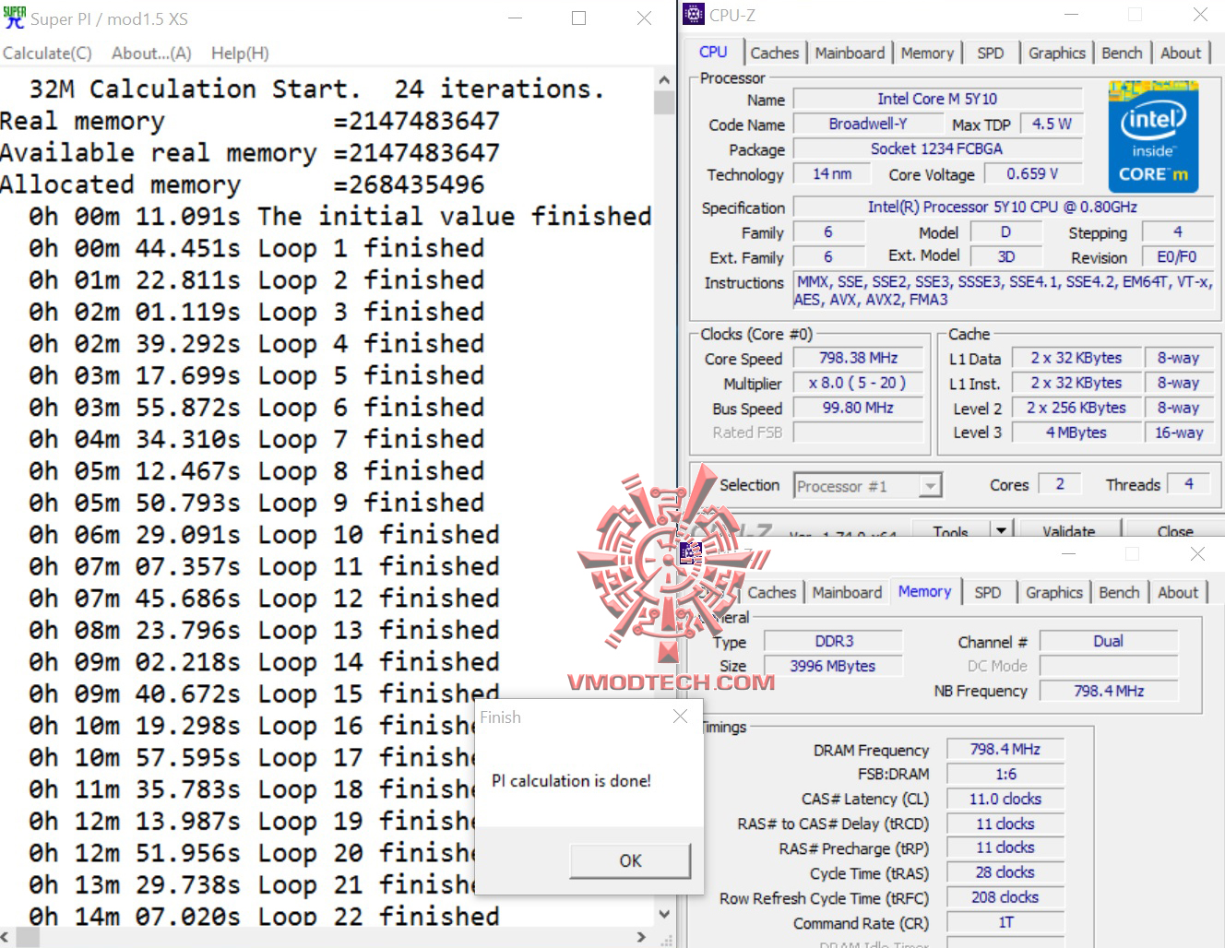The image size is (1225, 948).
Task: Click the Bus Speed value '99.80 MHz'
Action: tap(858, 408)
